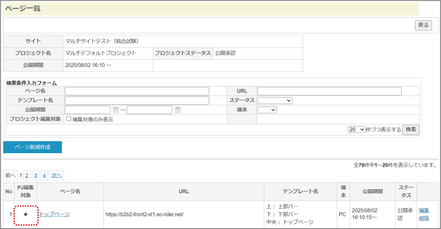Open the 端末 dropdown
The width and height of the screenshot is (441, 229).
pos(267,110)
